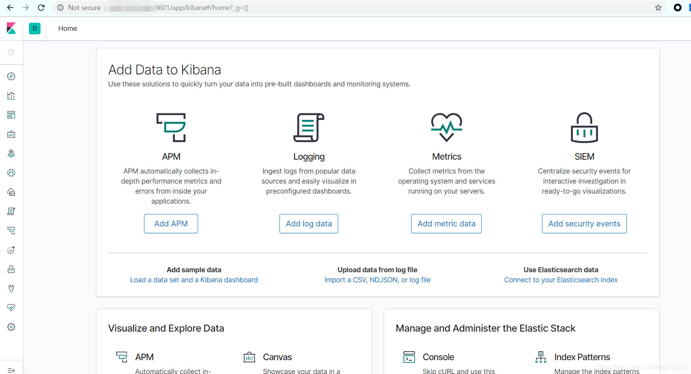Click the large Metrics heart icon

[x=447, y=127]
